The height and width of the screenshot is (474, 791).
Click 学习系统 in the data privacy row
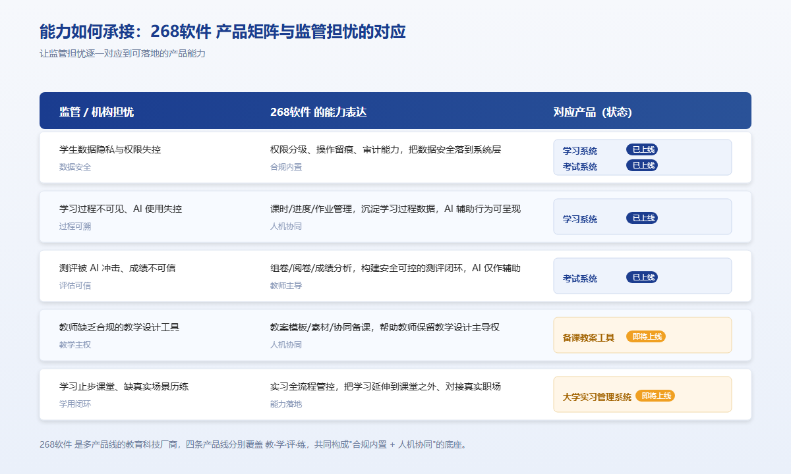pos(580,151)
